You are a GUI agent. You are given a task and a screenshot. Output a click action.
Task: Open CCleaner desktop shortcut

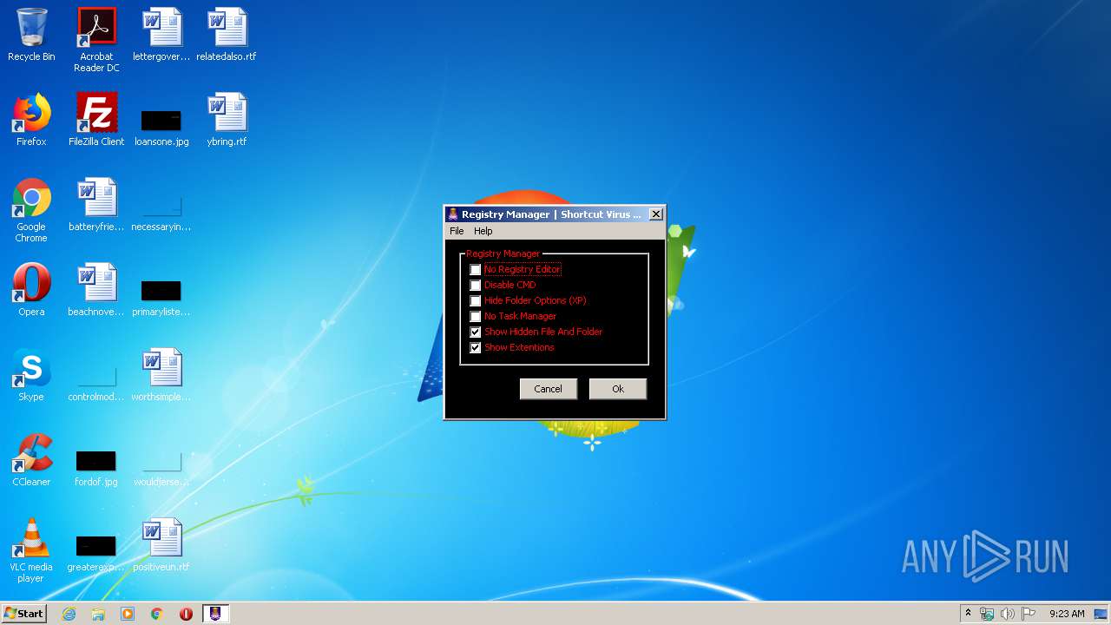tap(31, 460)
